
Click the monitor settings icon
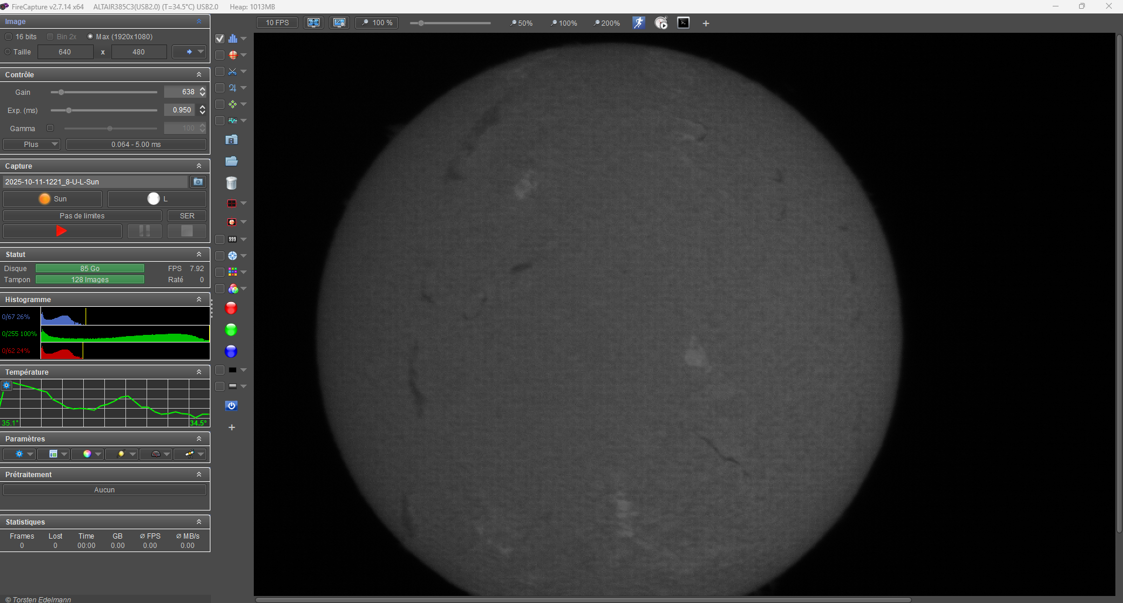339,23
